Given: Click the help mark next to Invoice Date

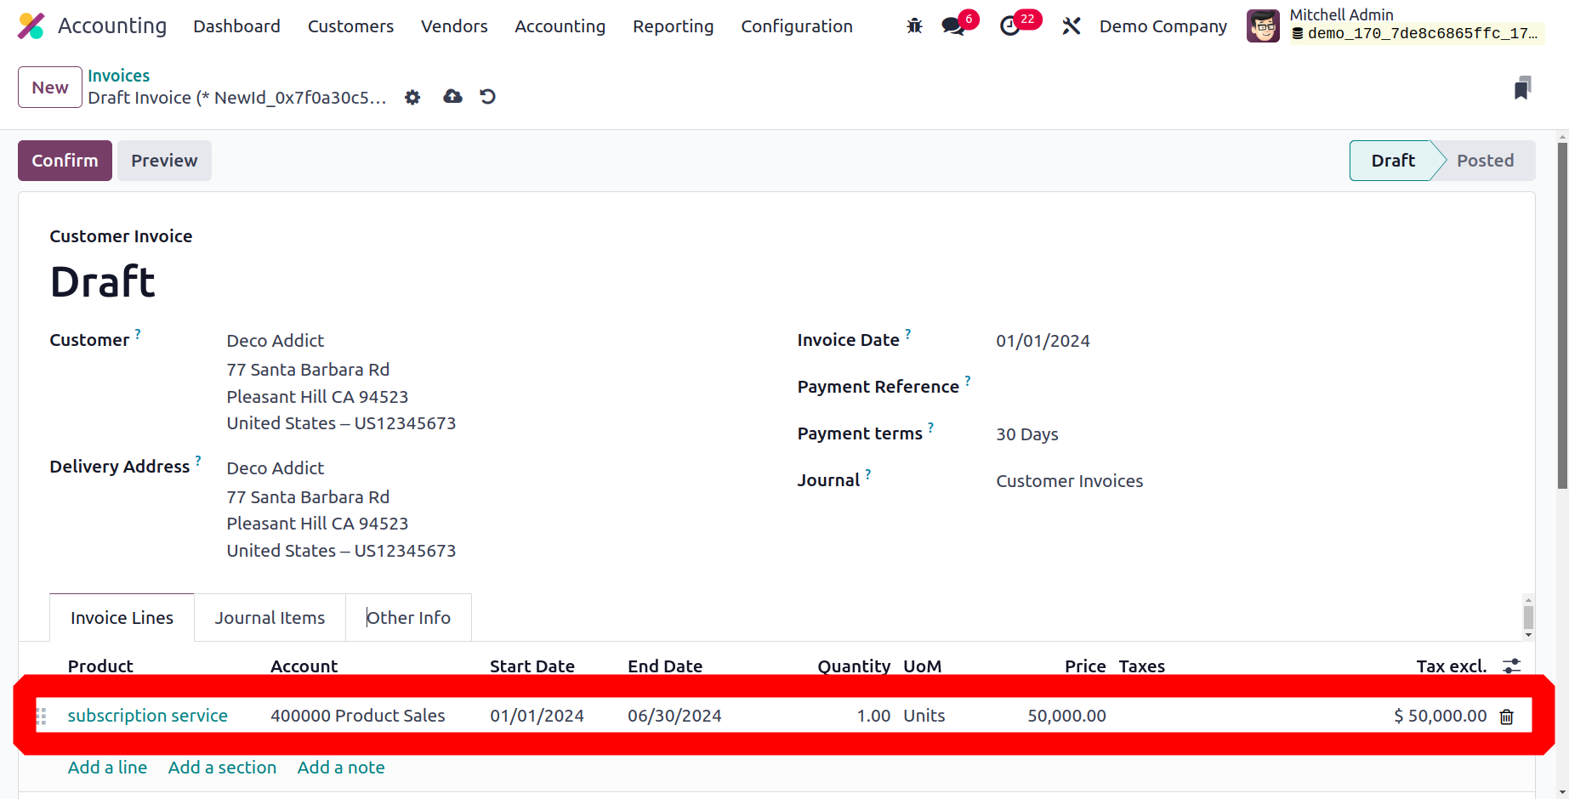Looking at the screenshot, I should tap(908, 334).
